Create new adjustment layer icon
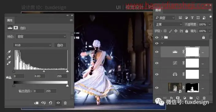 pyautogui.click(x=184, y=98)
